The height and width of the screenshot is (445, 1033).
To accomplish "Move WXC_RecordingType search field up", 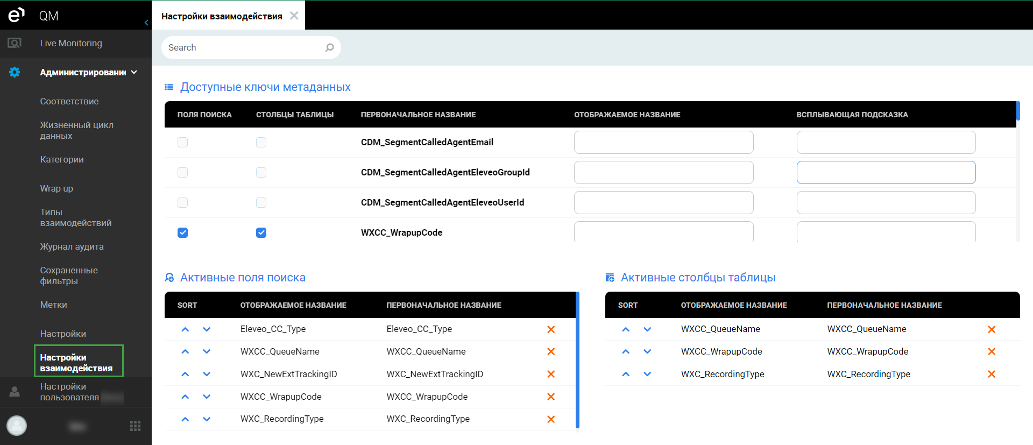I will click(x=185, y=419).
